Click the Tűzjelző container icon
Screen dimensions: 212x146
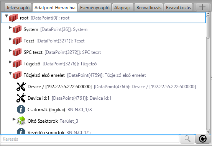click(17, 63)
